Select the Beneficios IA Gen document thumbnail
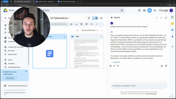Screen dimensions: 176x99 [50, 54]
